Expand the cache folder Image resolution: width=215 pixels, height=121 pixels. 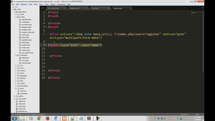pos(16,14)
